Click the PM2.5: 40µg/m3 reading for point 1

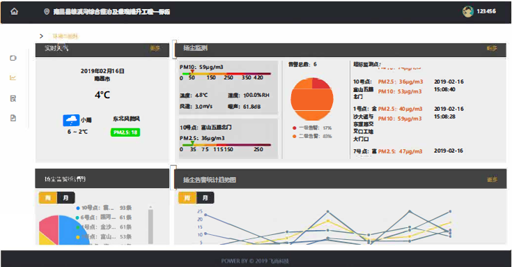coord(400,109)
